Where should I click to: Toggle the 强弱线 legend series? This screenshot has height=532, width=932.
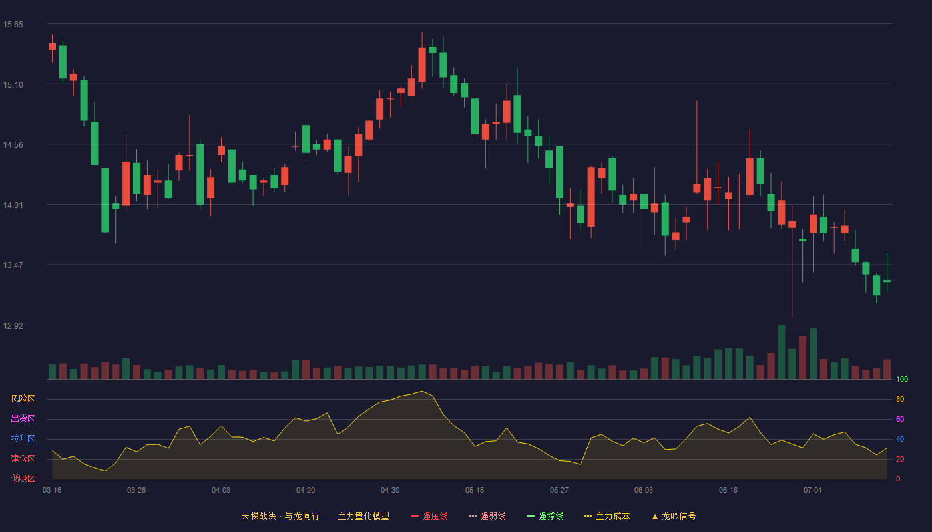[487, 516]
